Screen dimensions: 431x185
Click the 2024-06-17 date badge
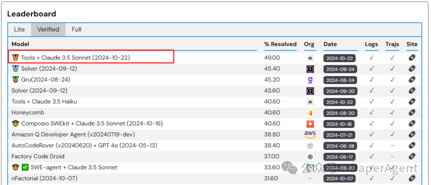(x=340, y=157)
